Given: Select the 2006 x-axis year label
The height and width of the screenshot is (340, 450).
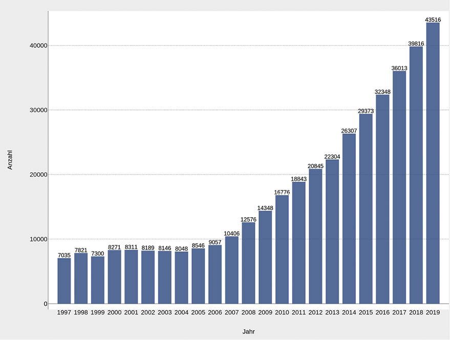Looking at the screenshot, I should (x=215, y=312).
